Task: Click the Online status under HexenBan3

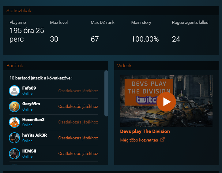Action: coord(27,125)
